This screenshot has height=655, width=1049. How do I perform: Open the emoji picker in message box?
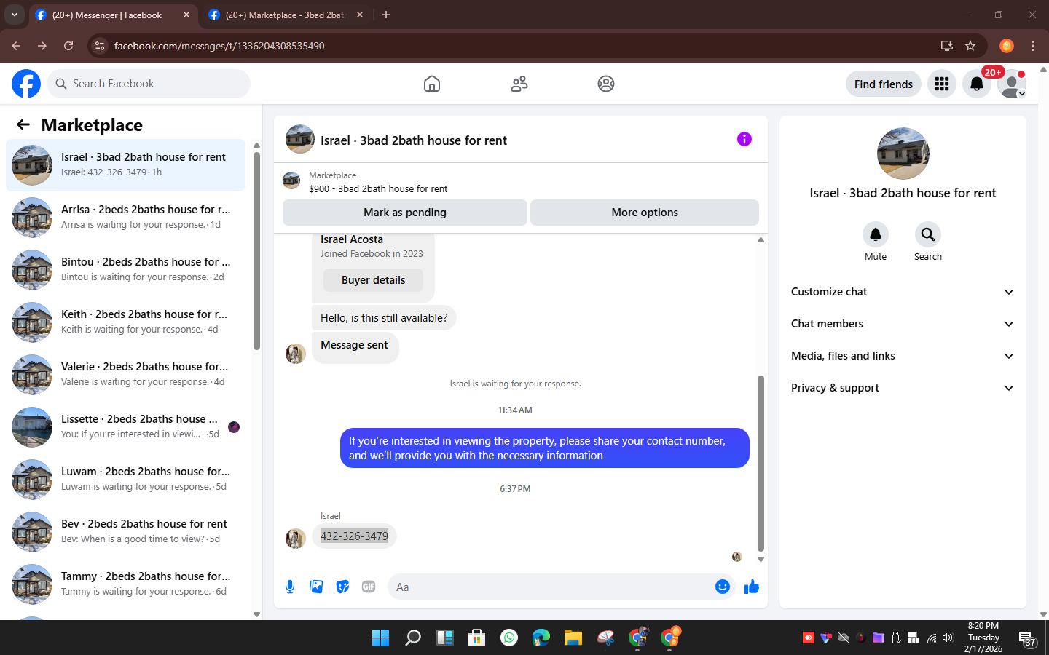(x=723, y=587)
